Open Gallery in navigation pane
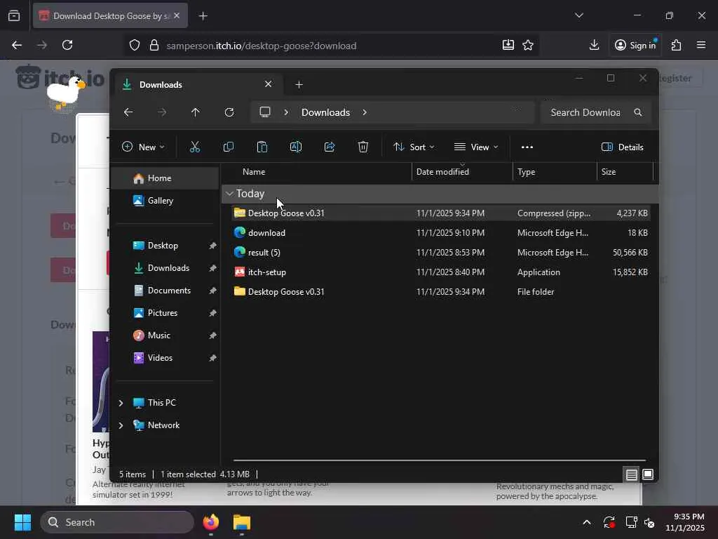The image size is (718, 539). (x=165, y=201)
